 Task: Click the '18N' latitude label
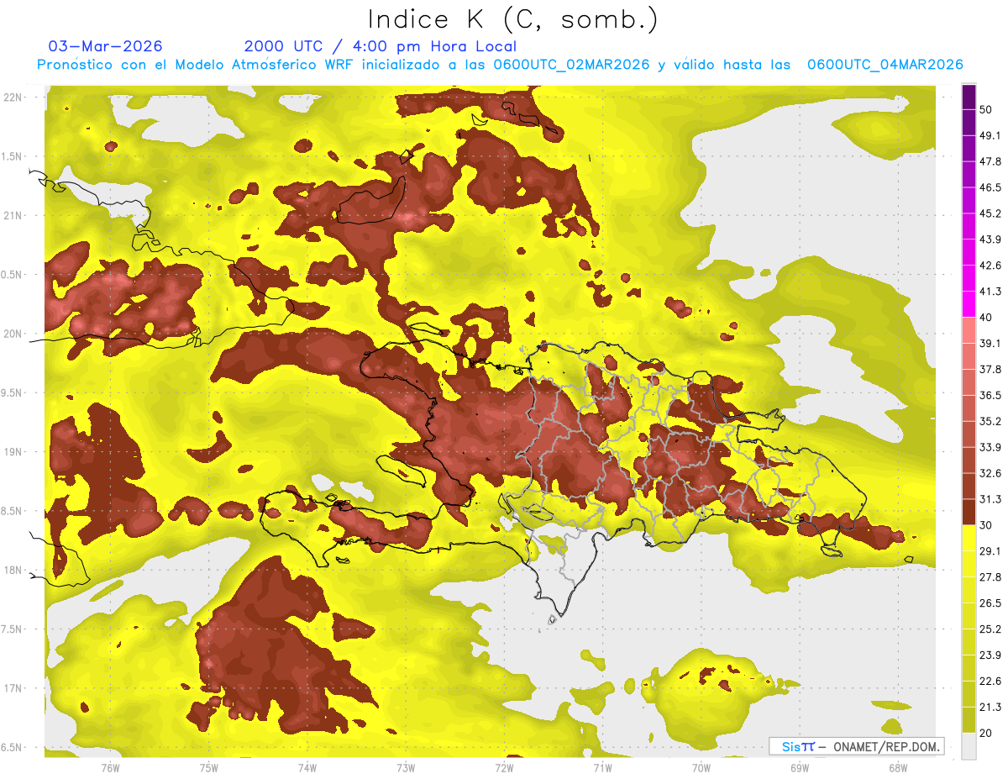tap(13, 570)
